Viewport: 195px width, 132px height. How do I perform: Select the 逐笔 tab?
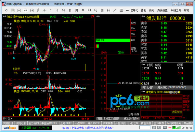tap(147, 87)
